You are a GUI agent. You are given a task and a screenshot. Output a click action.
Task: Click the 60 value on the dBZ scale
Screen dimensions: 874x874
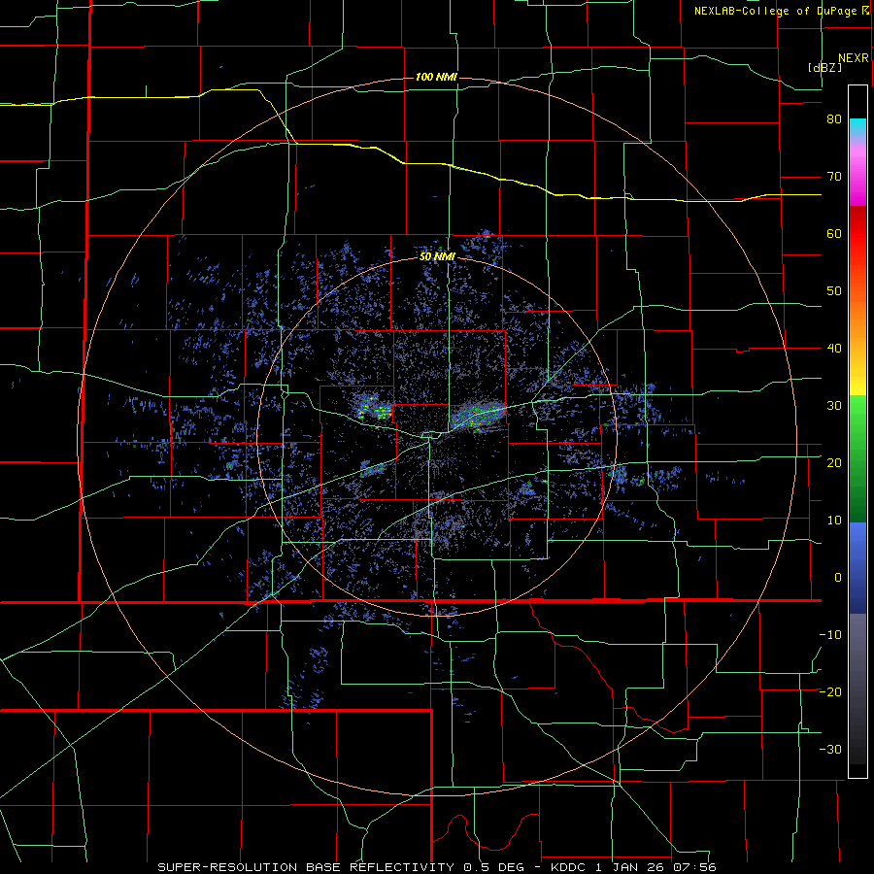pos(834,233)
